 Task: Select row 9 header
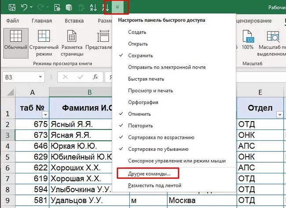(7, 200)
